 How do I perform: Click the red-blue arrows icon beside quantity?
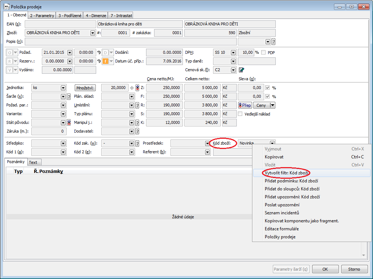[x=137, y=88]
